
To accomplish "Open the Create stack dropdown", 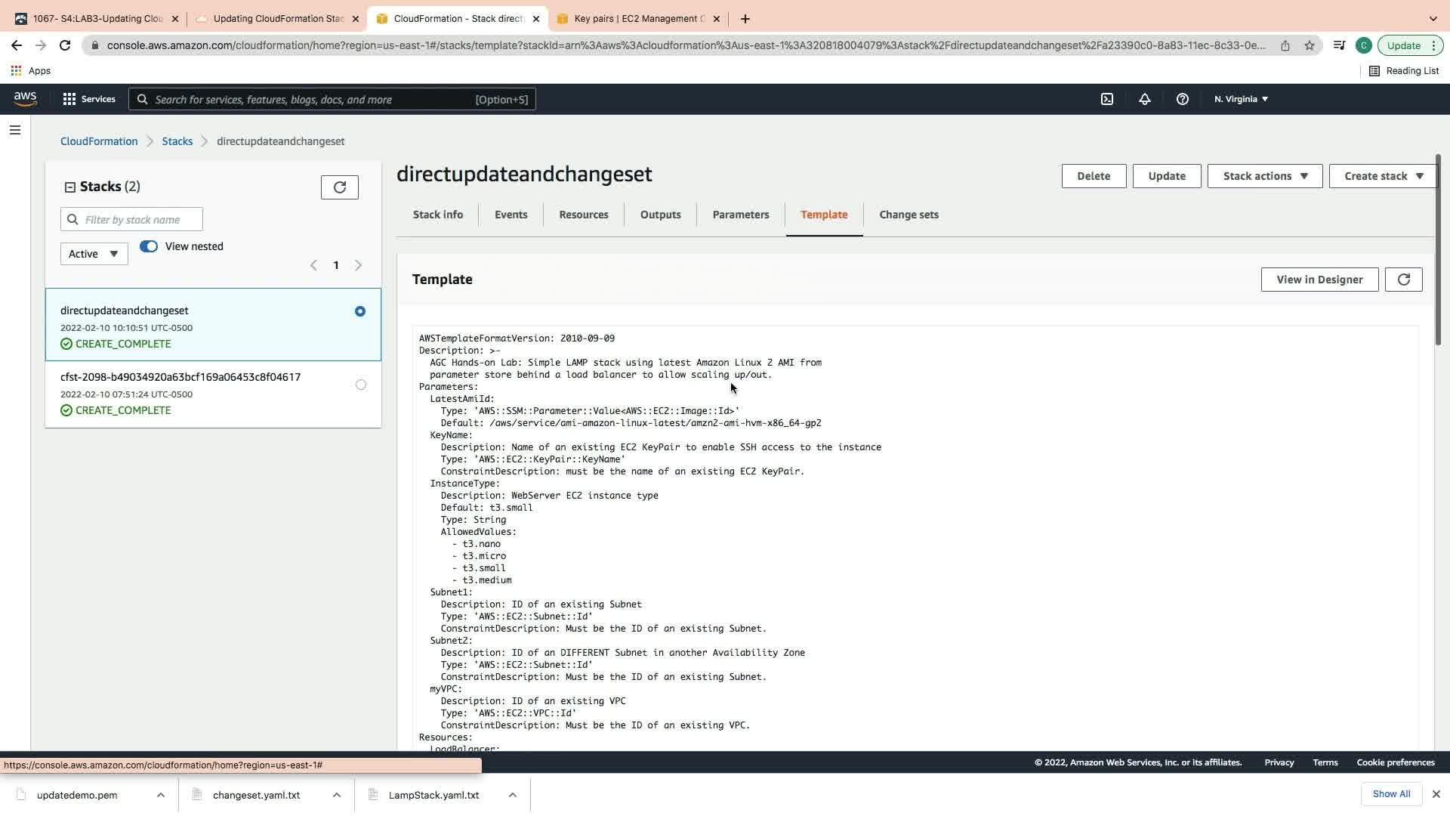I will tap(1382, 176).
